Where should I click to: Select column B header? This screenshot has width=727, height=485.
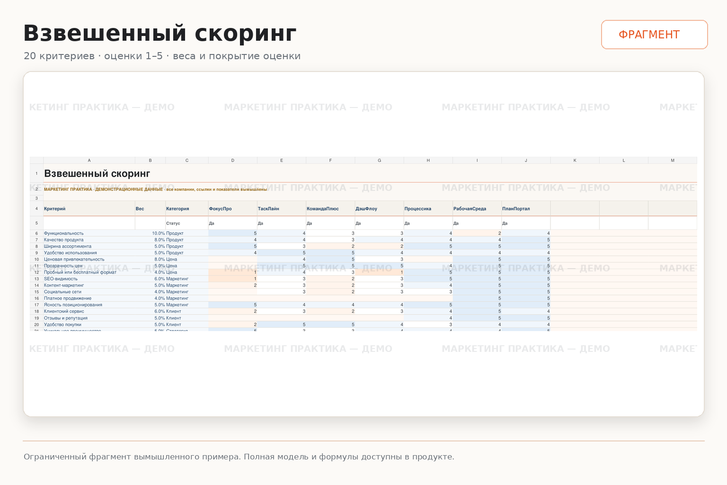pos(151,161)
